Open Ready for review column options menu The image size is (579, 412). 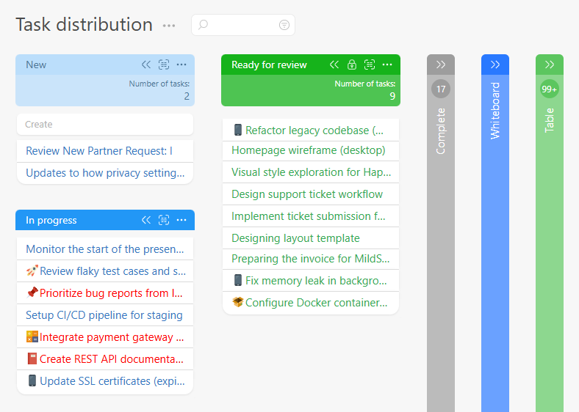pos(387,65)
